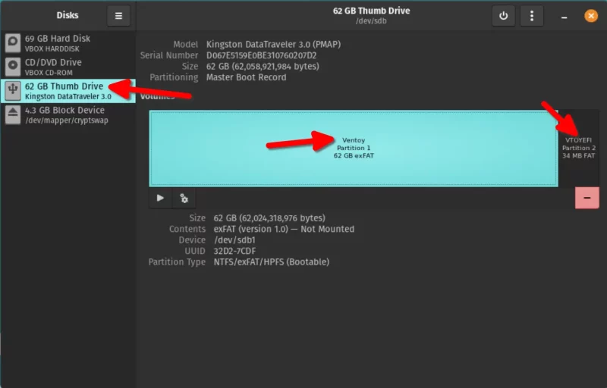Viewport: 607px width, 388px height.
Task: Select the 4.3 GB Block Device cryptswap
Action: [68, 114]
